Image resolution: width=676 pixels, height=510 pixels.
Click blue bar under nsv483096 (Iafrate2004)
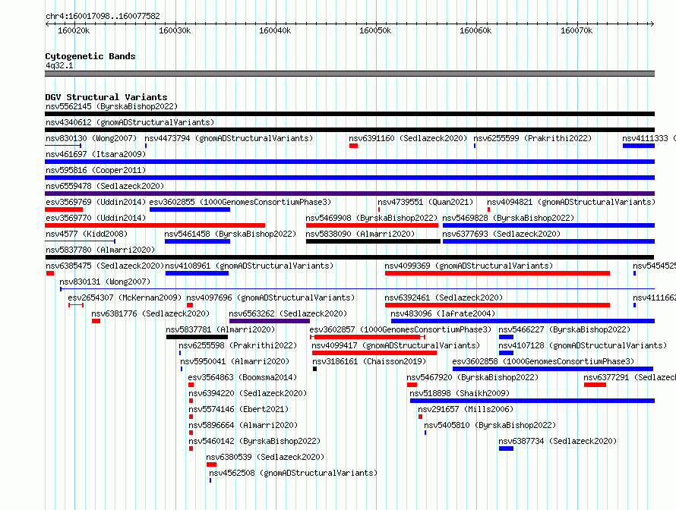click(523, 321)
